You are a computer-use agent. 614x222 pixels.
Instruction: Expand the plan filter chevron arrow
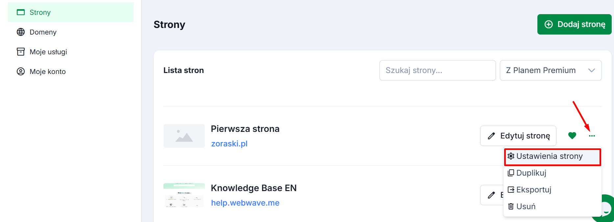[591, 70]
